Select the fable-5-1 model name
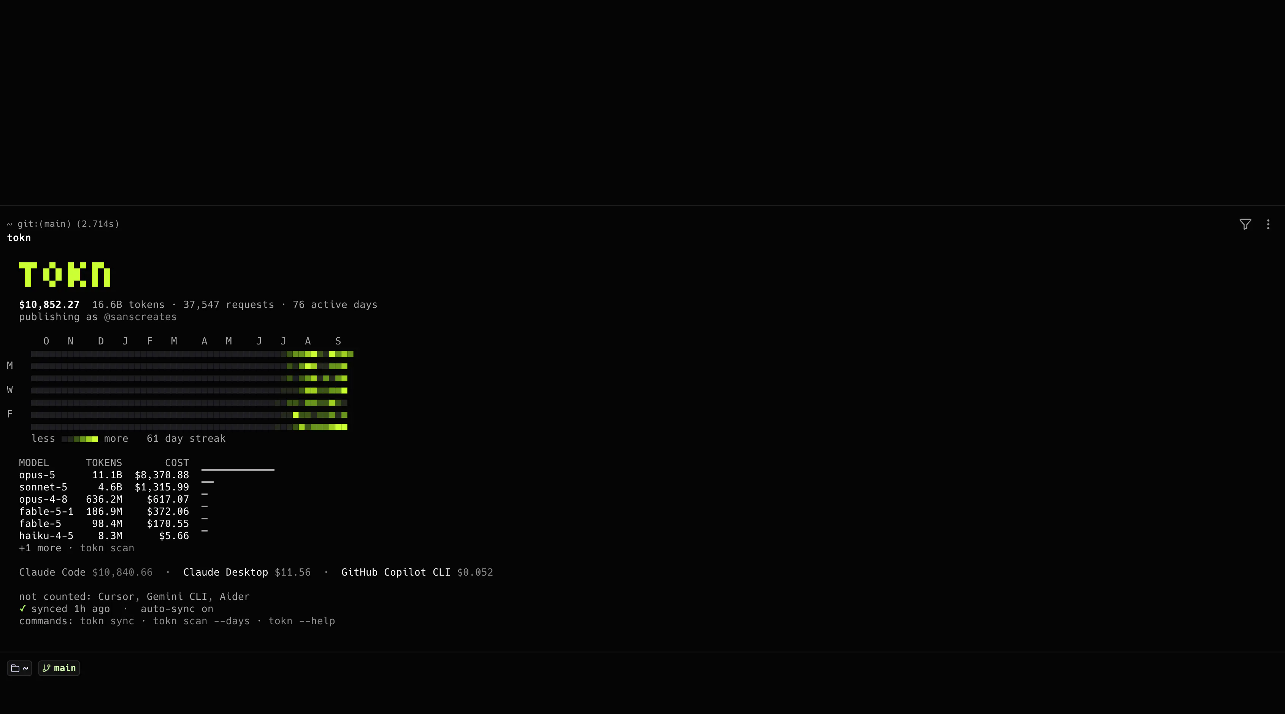Viewport: 1285px width, 714px height. coord(46,511)
